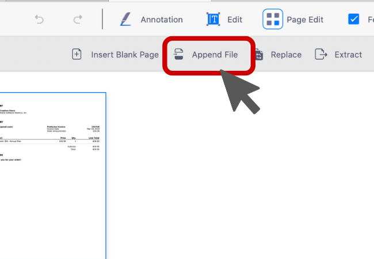
Task: Open the Annotation tab label
Action: [x=162, y=20]
